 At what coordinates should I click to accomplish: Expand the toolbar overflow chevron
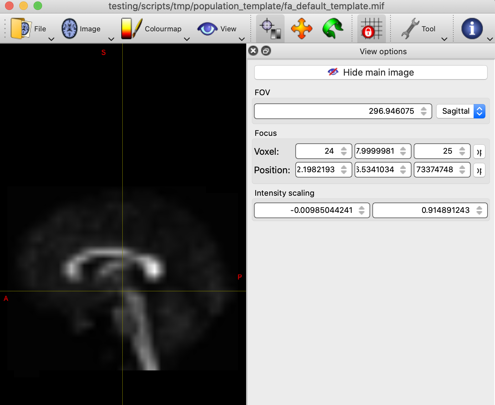pyautogui.click(x=490, y=39)
